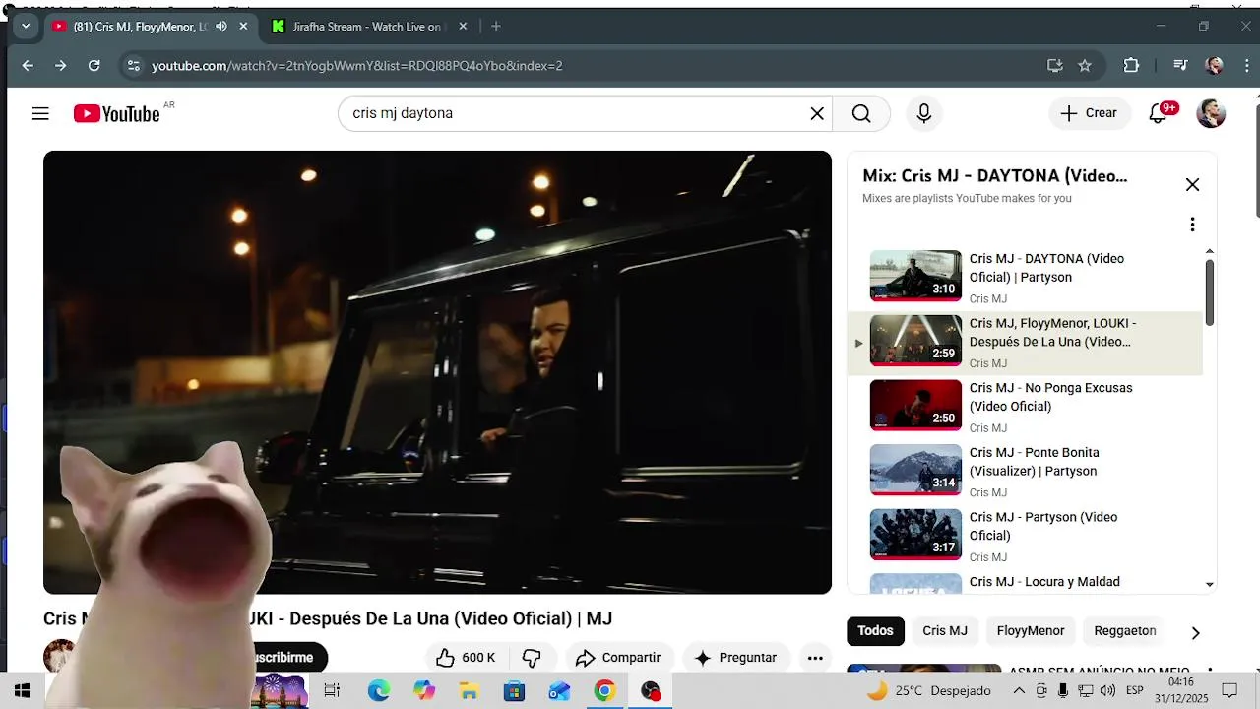Open the YouTube account avatar menu
This screenshot has height=709, width=1260.
1211,113
